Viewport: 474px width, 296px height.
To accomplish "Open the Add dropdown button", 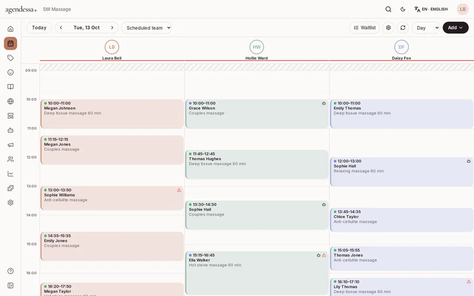I will [x=456, y=27].
